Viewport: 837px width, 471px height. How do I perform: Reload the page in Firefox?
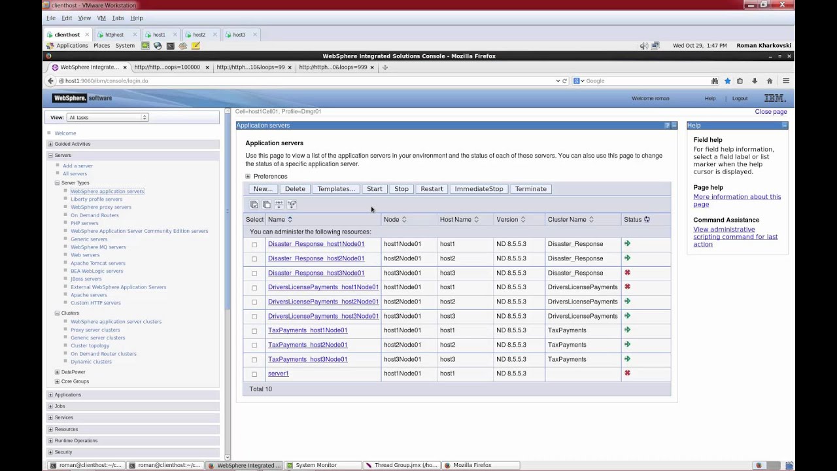click(565, 81)
